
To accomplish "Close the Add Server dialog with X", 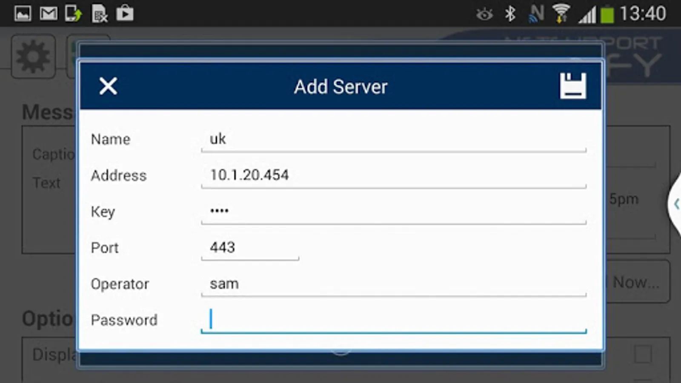I will [108, 86].
